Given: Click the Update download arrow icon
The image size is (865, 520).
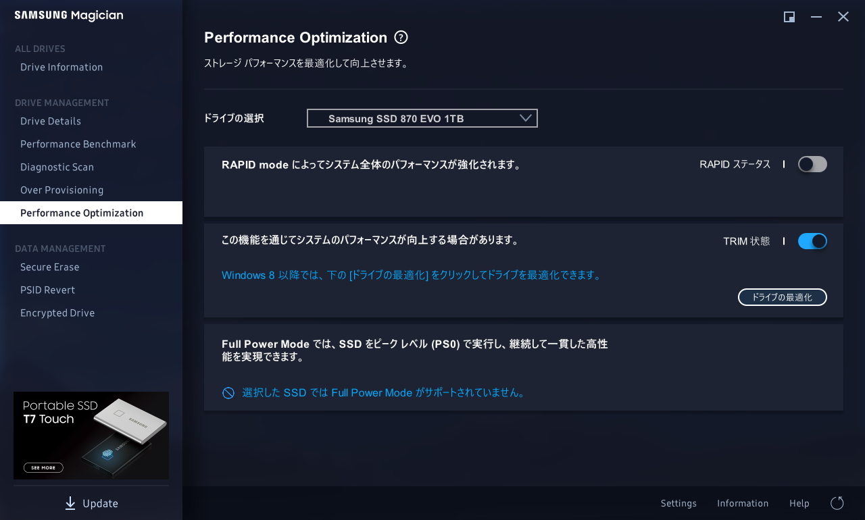Looking at the screenshot, I should tap(70, 503).
